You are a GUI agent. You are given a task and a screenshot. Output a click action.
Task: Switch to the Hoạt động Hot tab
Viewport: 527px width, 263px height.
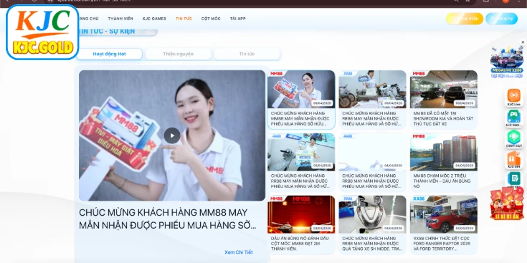coord(109,54)
